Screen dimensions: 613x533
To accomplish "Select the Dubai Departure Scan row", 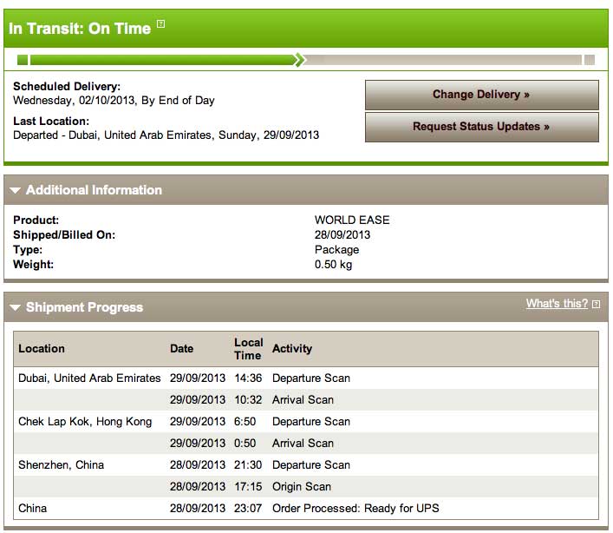I will click(x=306, y=378).
